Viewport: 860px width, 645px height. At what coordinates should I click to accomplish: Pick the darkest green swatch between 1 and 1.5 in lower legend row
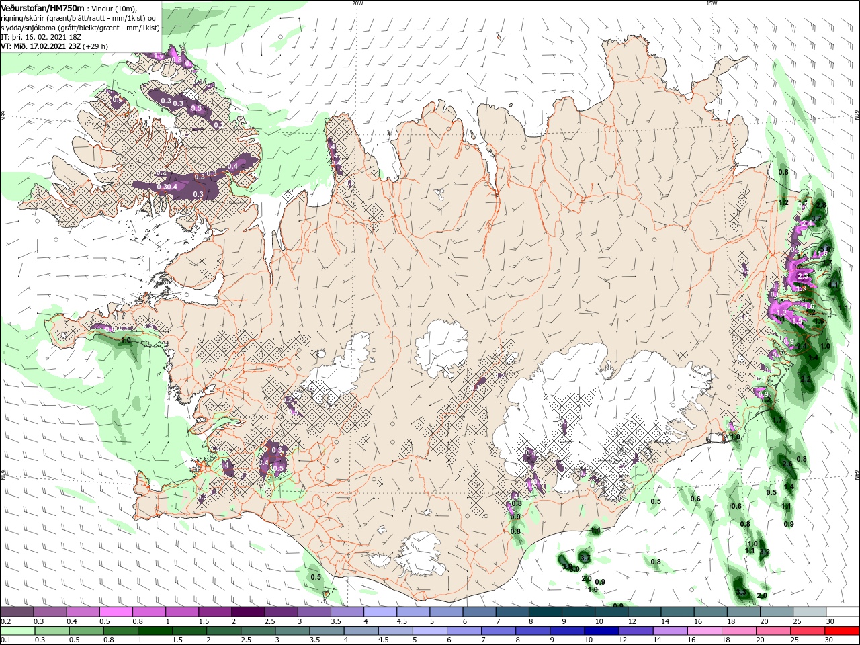point(155,631)
